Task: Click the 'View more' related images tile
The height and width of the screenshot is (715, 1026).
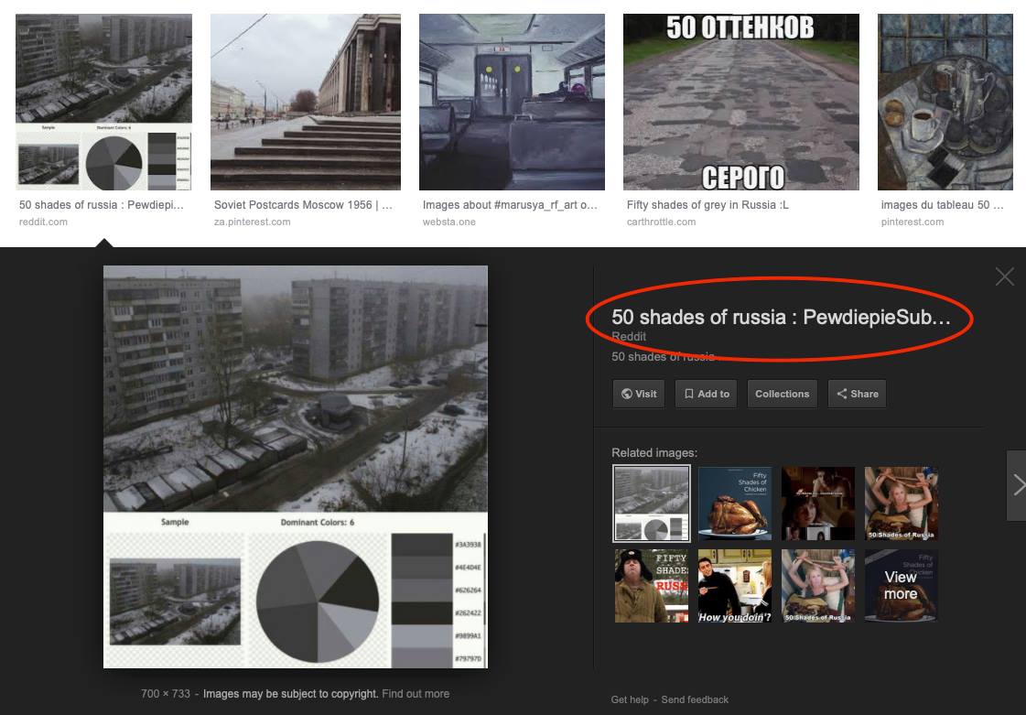Action: point(901,585)
